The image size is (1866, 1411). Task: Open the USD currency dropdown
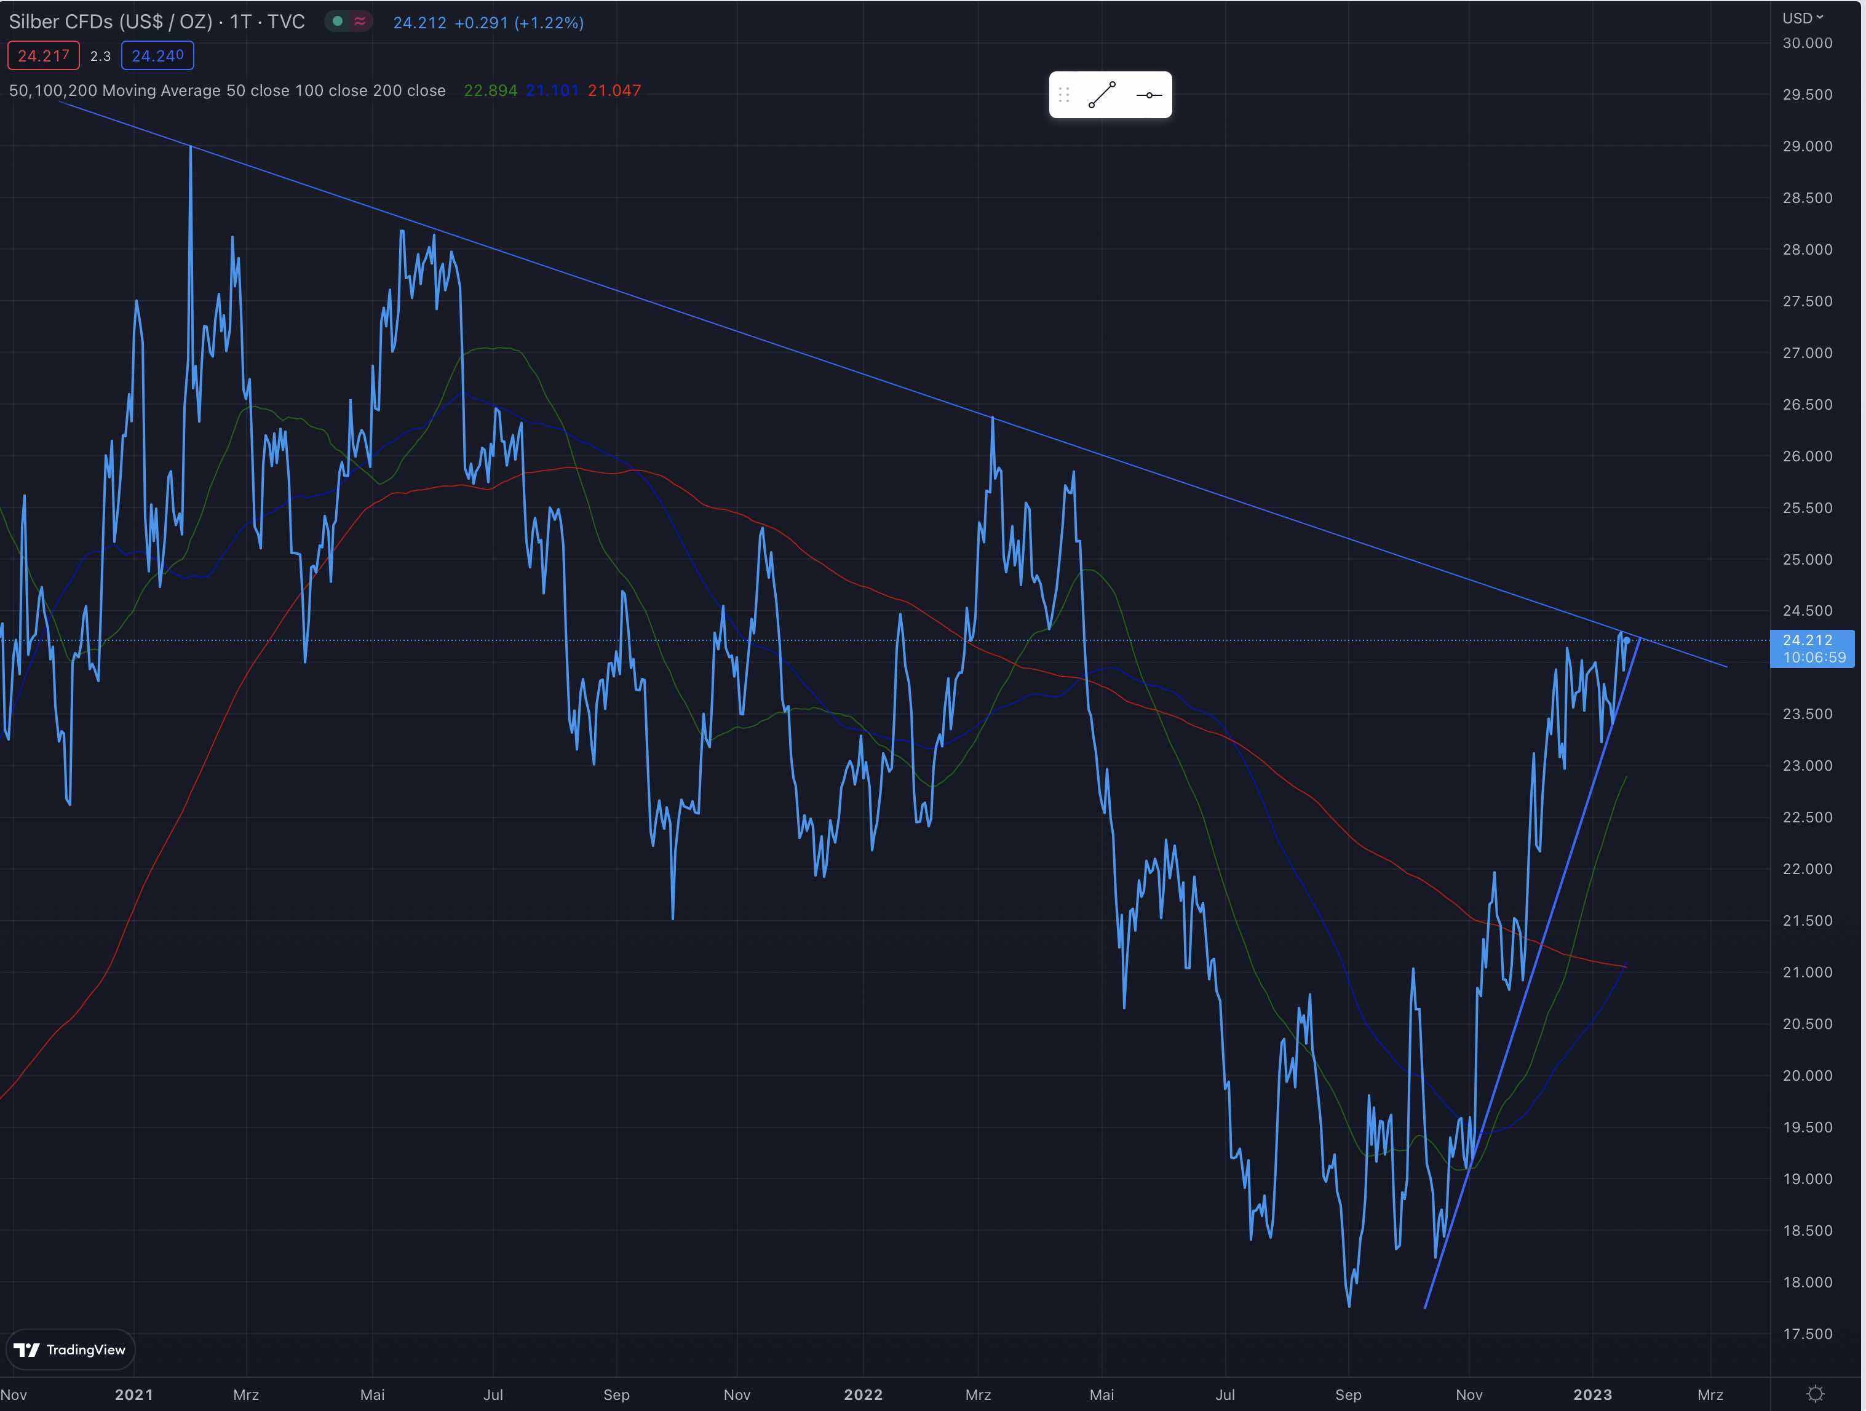(1802, 18)
